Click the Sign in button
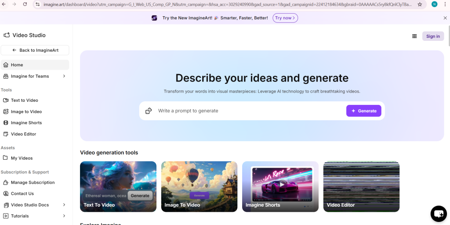The image size is (450, 225). click(433, 36)
